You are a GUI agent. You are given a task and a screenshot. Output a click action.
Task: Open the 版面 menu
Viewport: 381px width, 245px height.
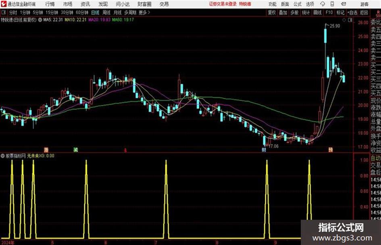(285, 4)
